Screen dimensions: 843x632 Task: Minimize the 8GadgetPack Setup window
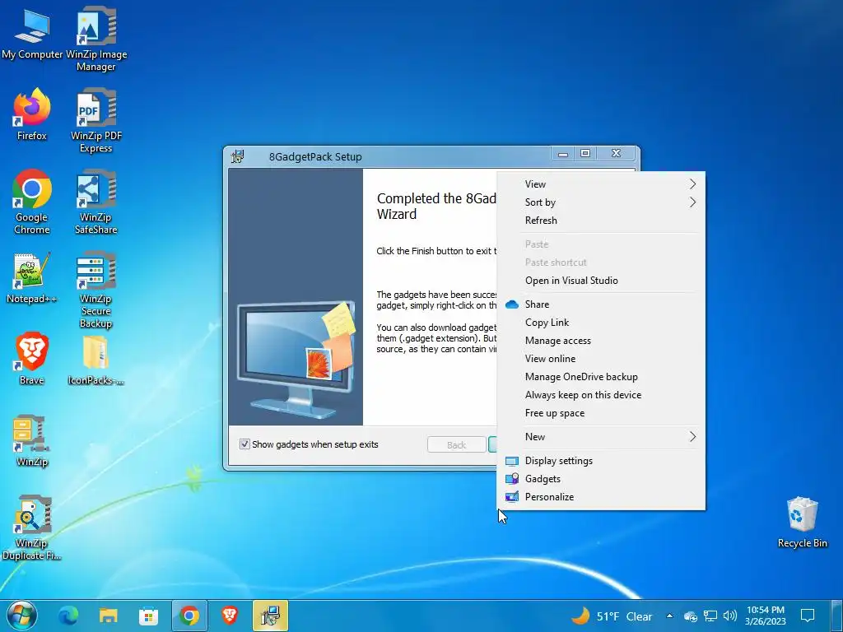pyautogui.click(x=563, y=154)
